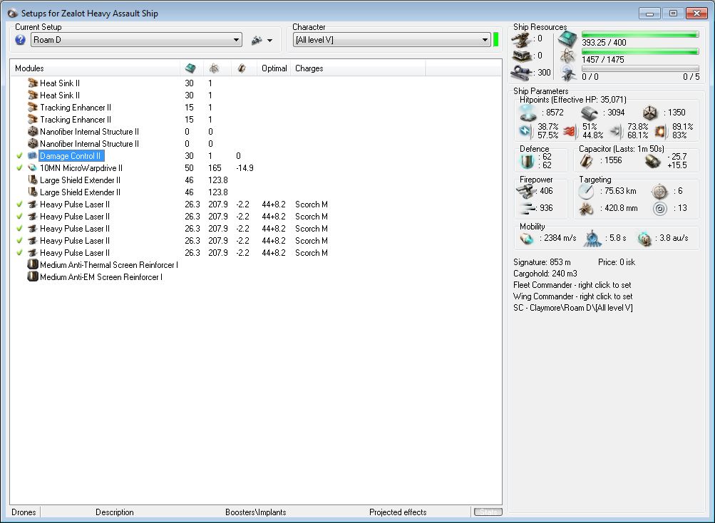The height and width of the screenshot is (523, 715).
Task: Toggle the checkmark of the last Heavy Pulse Laser II
Action: [x=20, y=253]
